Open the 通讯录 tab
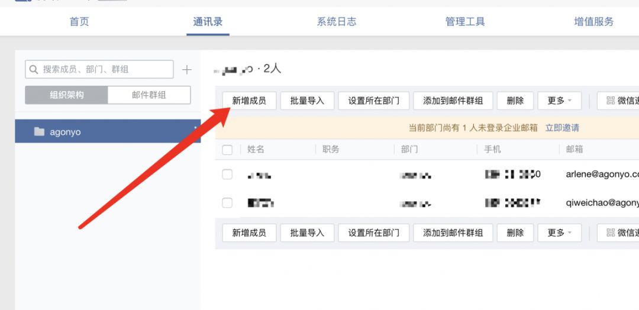 208,21
